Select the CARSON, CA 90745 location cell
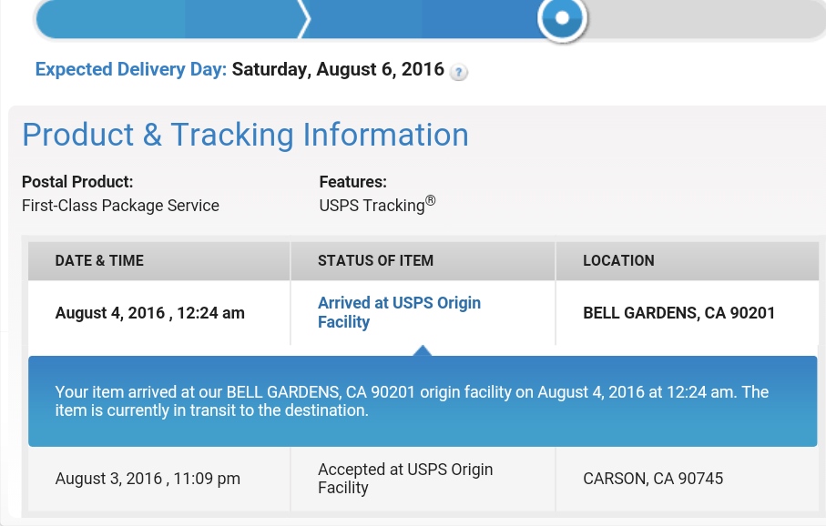The width and height of the screenshot is (826, 526). 653,479
